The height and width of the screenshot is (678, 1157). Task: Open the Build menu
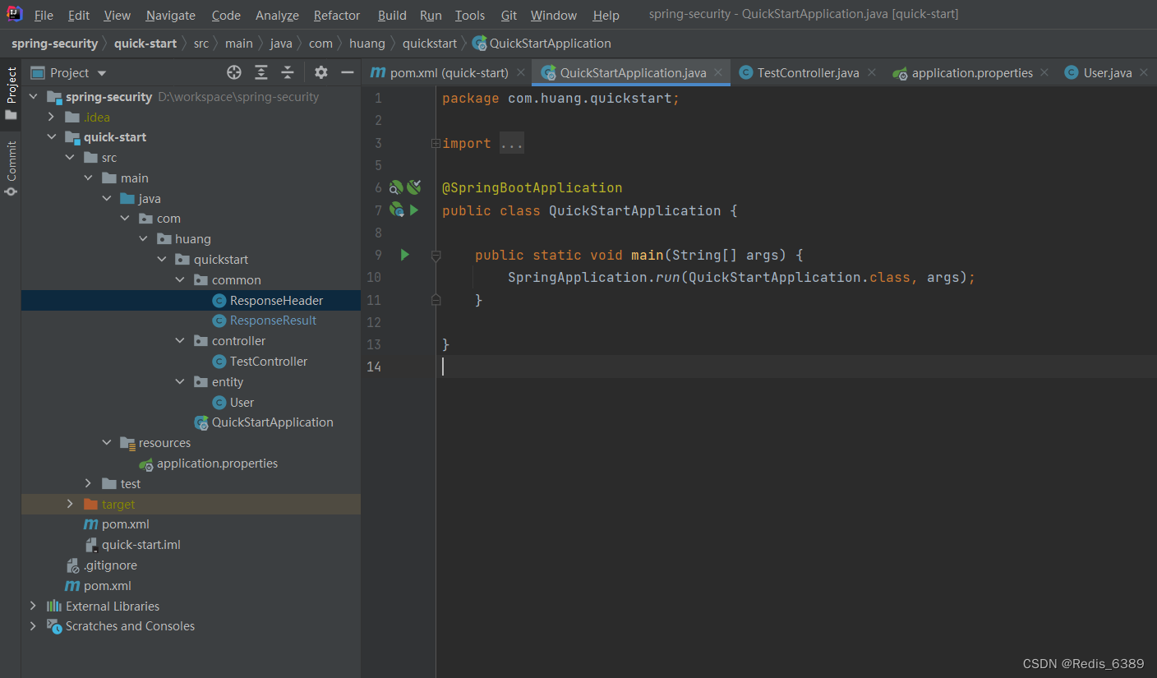[392, 15]
